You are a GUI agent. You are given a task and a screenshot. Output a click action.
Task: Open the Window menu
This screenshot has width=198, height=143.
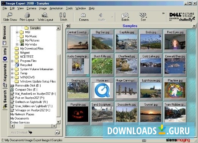click(81, 8)
